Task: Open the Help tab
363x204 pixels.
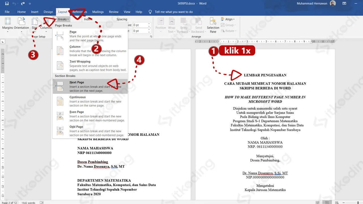Action: click(x=139, y=12)
